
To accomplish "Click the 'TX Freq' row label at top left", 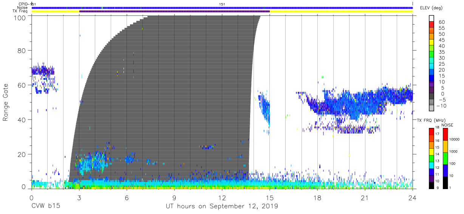I will (x=20, y=11).
